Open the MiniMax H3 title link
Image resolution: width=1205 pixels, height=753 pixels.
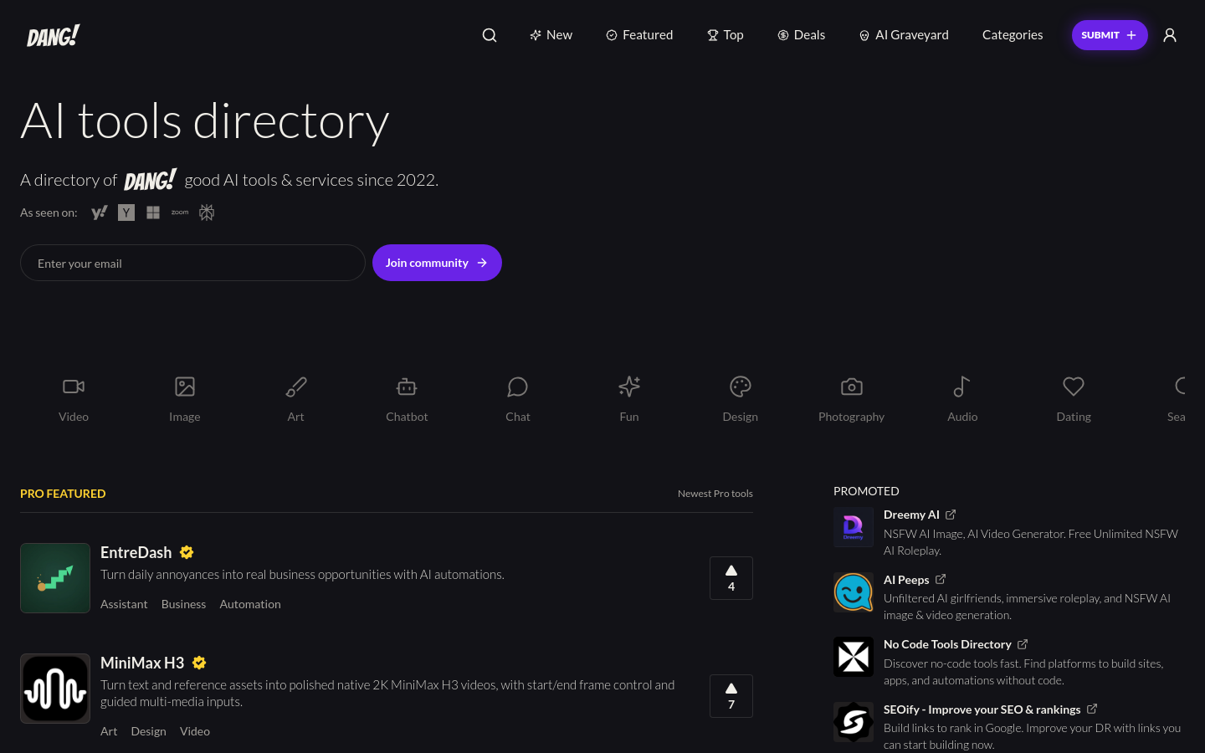coord(142,663)
